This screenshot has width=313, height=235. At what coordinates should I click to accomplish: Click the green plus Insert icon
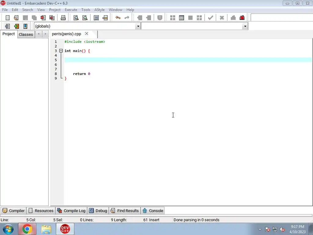pyautogui.click(x=17, y=26)
